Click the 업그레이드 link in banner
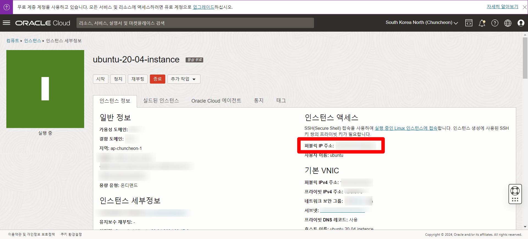The width and height of the screenshot is (528, 239). [204, 7]
